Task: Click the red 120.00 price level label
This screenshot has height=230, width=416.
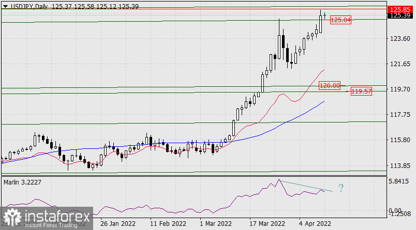Action: coord(330,85)
